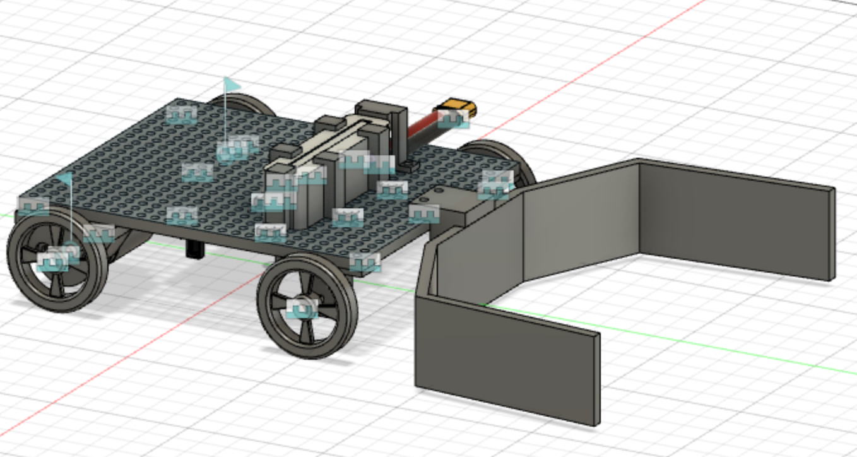
Task: Select the joint glyph on the nearest wheel hub
Action: pyautogui.click(x=302, y=309)
